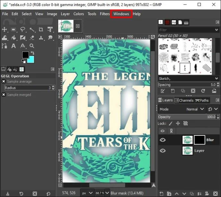Image resolution: width=221 pixels, height=197 pixels.
Task: Toggle the Sample average checkbox
Action: [x=4, y=81]
